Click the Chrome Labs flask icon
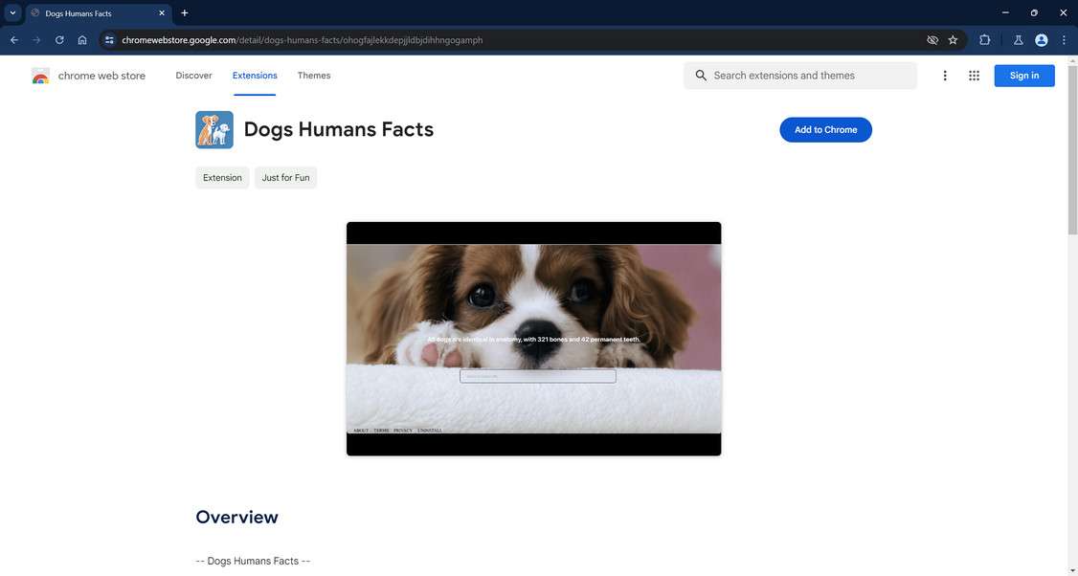1078x576 pixels. pos(1018,39)
